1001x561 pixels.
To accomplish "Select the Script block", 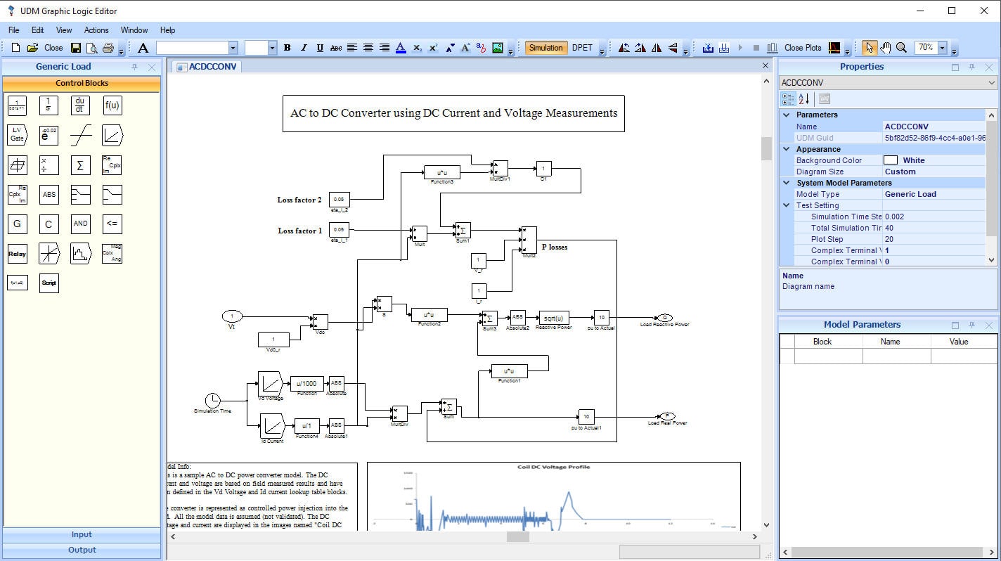I will (x=49, y=283).
